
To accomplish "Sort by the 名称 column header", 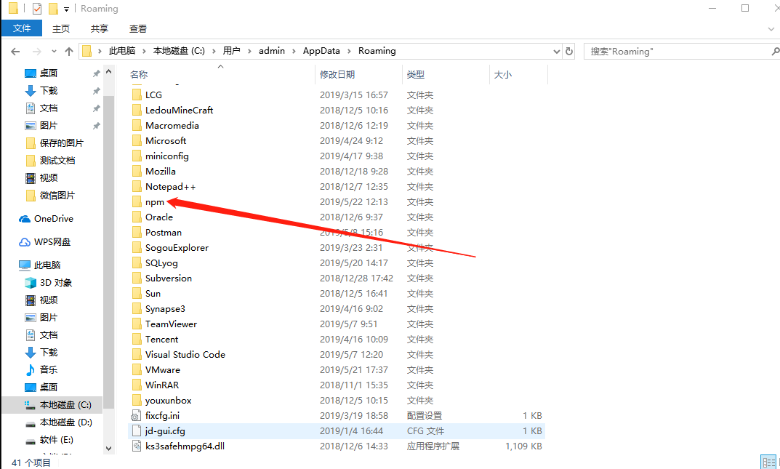I will tap(139, 75).
